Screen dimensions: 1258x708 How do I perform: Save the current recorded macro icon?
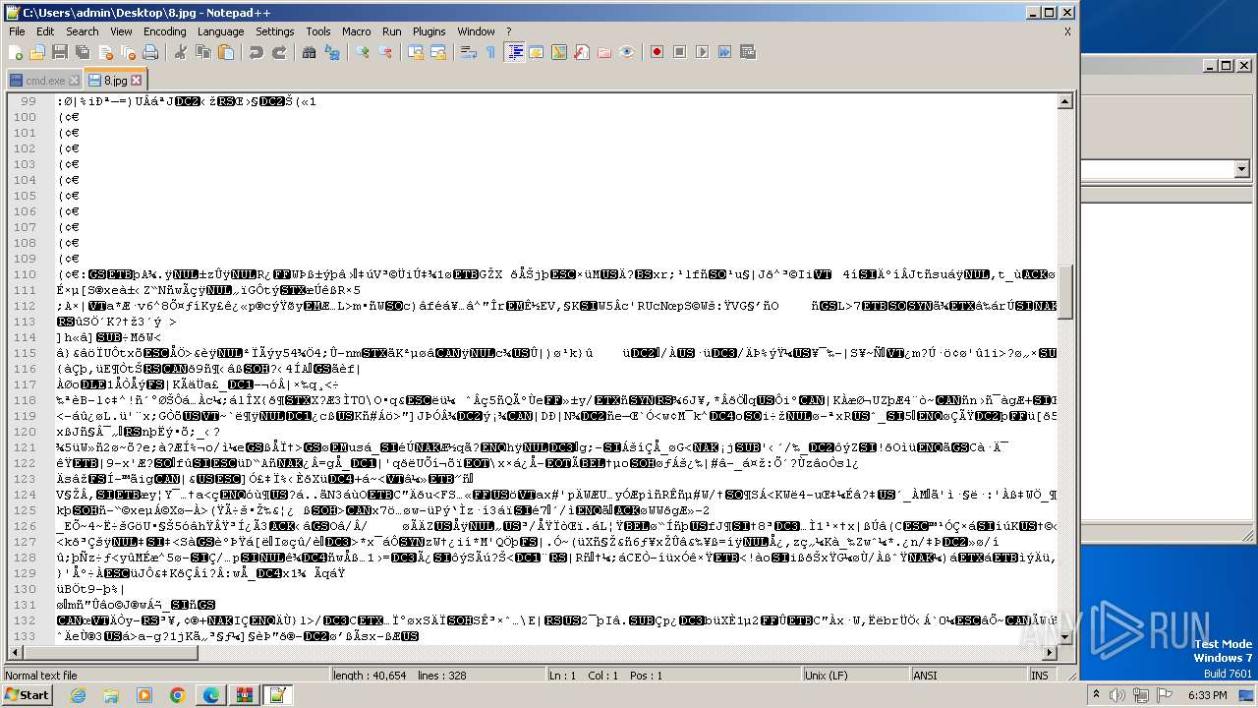click(x=747, y=52)
